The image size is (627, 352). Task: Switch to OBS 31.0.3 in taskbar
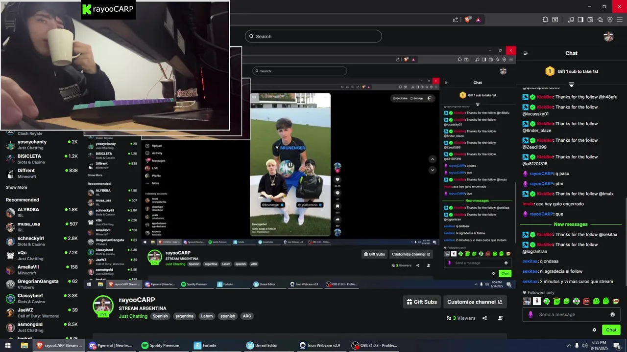click(375, 346)
